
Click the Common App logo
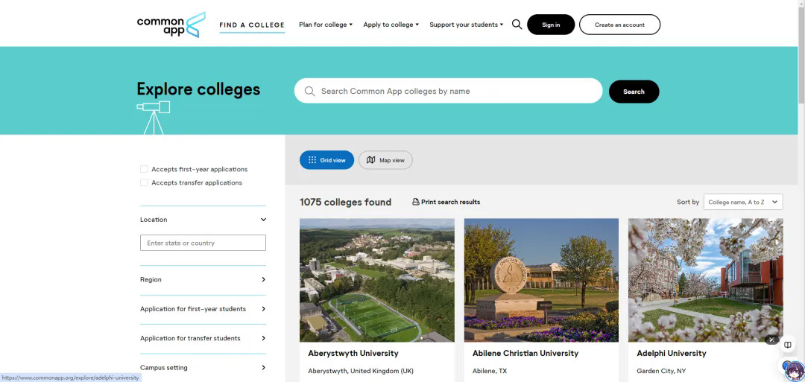(x=171, y=25)
